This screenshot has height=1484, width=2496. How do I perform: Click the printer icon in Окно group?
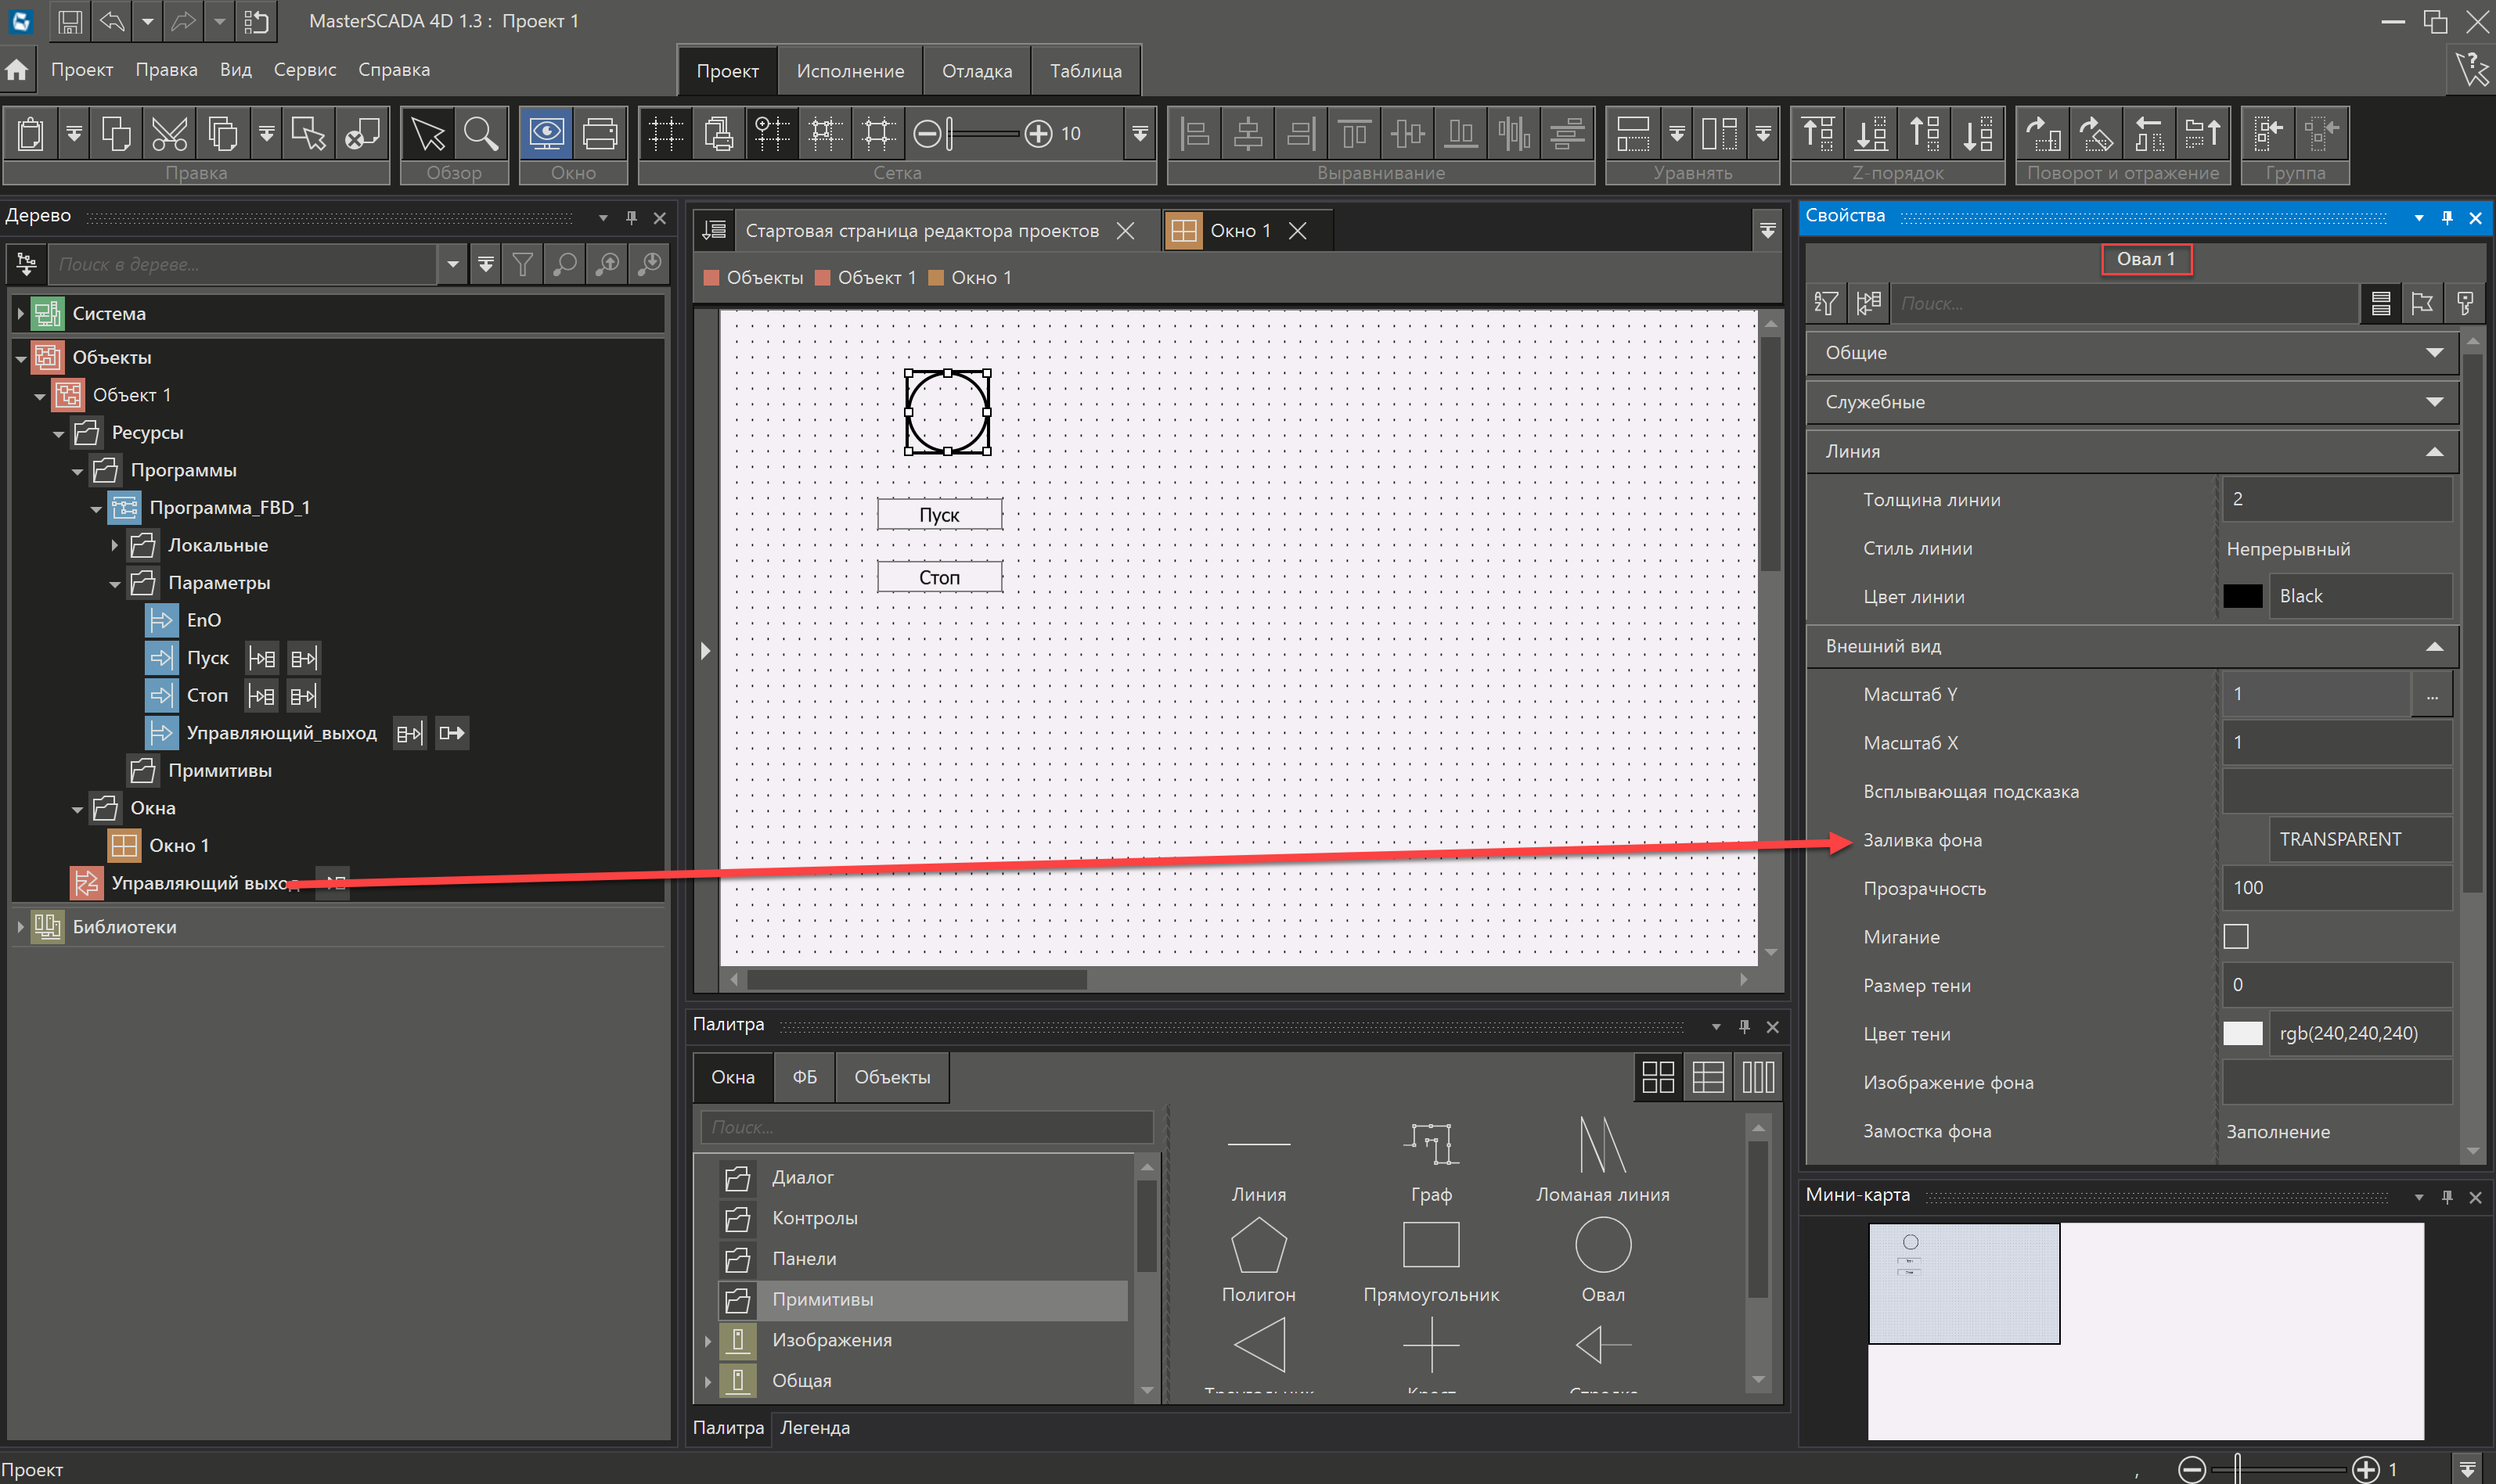tap(600, 133)
